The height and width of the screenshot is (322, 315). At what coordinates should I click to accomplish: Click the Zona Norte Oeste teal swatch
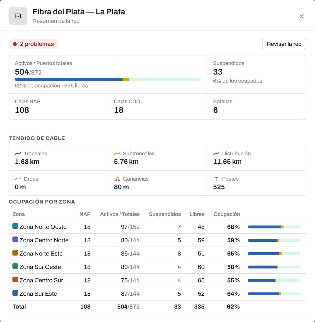15,226
